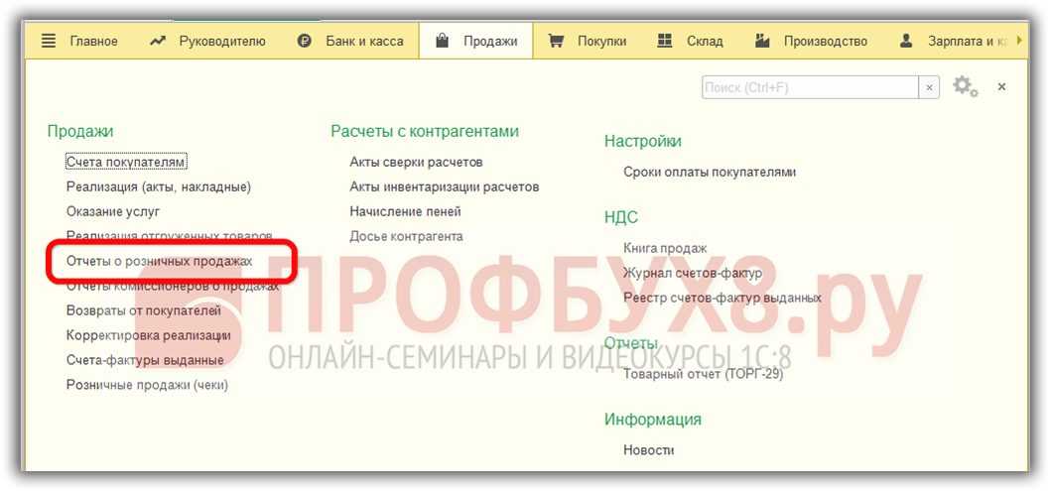This screenshot has height=491, width=1050.
Task: Click into the Поиск (Ctrl+F) search field
Action: pos(810,87)
